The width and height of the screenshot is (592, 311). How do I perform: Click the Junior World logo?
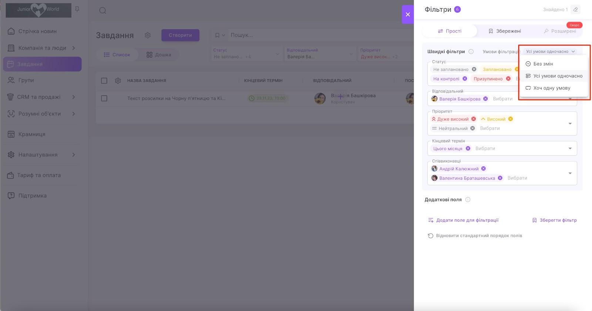pos(38,10)
